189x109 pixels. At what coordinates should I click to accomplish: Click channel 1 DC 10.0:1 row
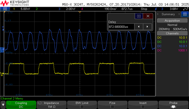pyautogui.click(x=172, y=38)
